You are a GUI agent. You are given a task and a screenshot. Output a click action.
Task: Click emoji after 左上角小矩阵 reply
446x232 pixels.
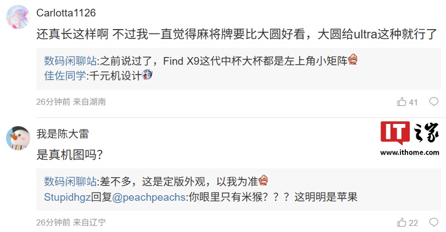pyautogui.click(x=353, y=59)
